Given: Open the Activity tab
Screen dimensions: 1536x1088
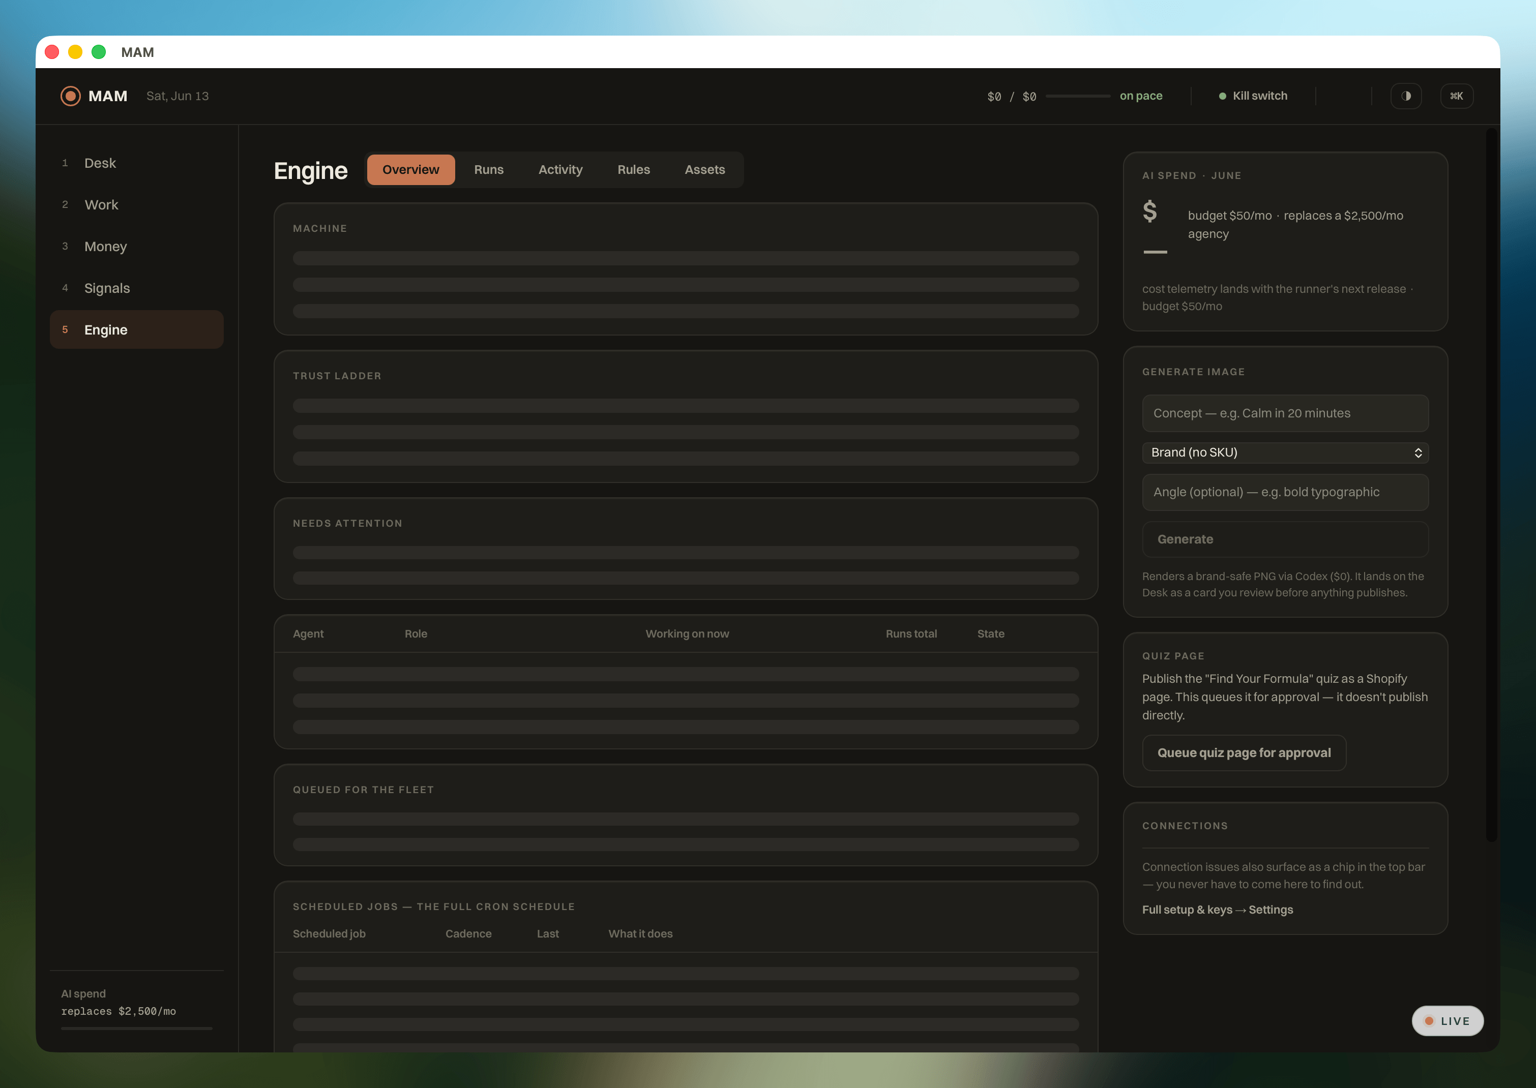Looking at the screenshot, I should pos(560,169).
